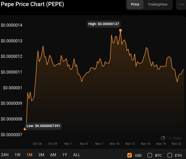Click the Nov 22 date label
The height and width of the screenshot is (159, 186).
(177, 144)
